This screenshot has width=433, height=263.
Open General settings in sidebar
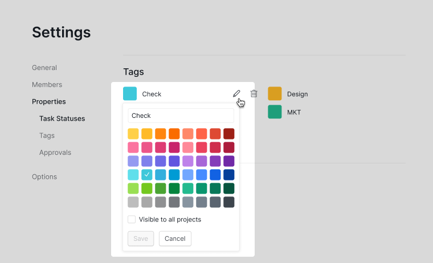pyautogui.click(x=44, y=68)
